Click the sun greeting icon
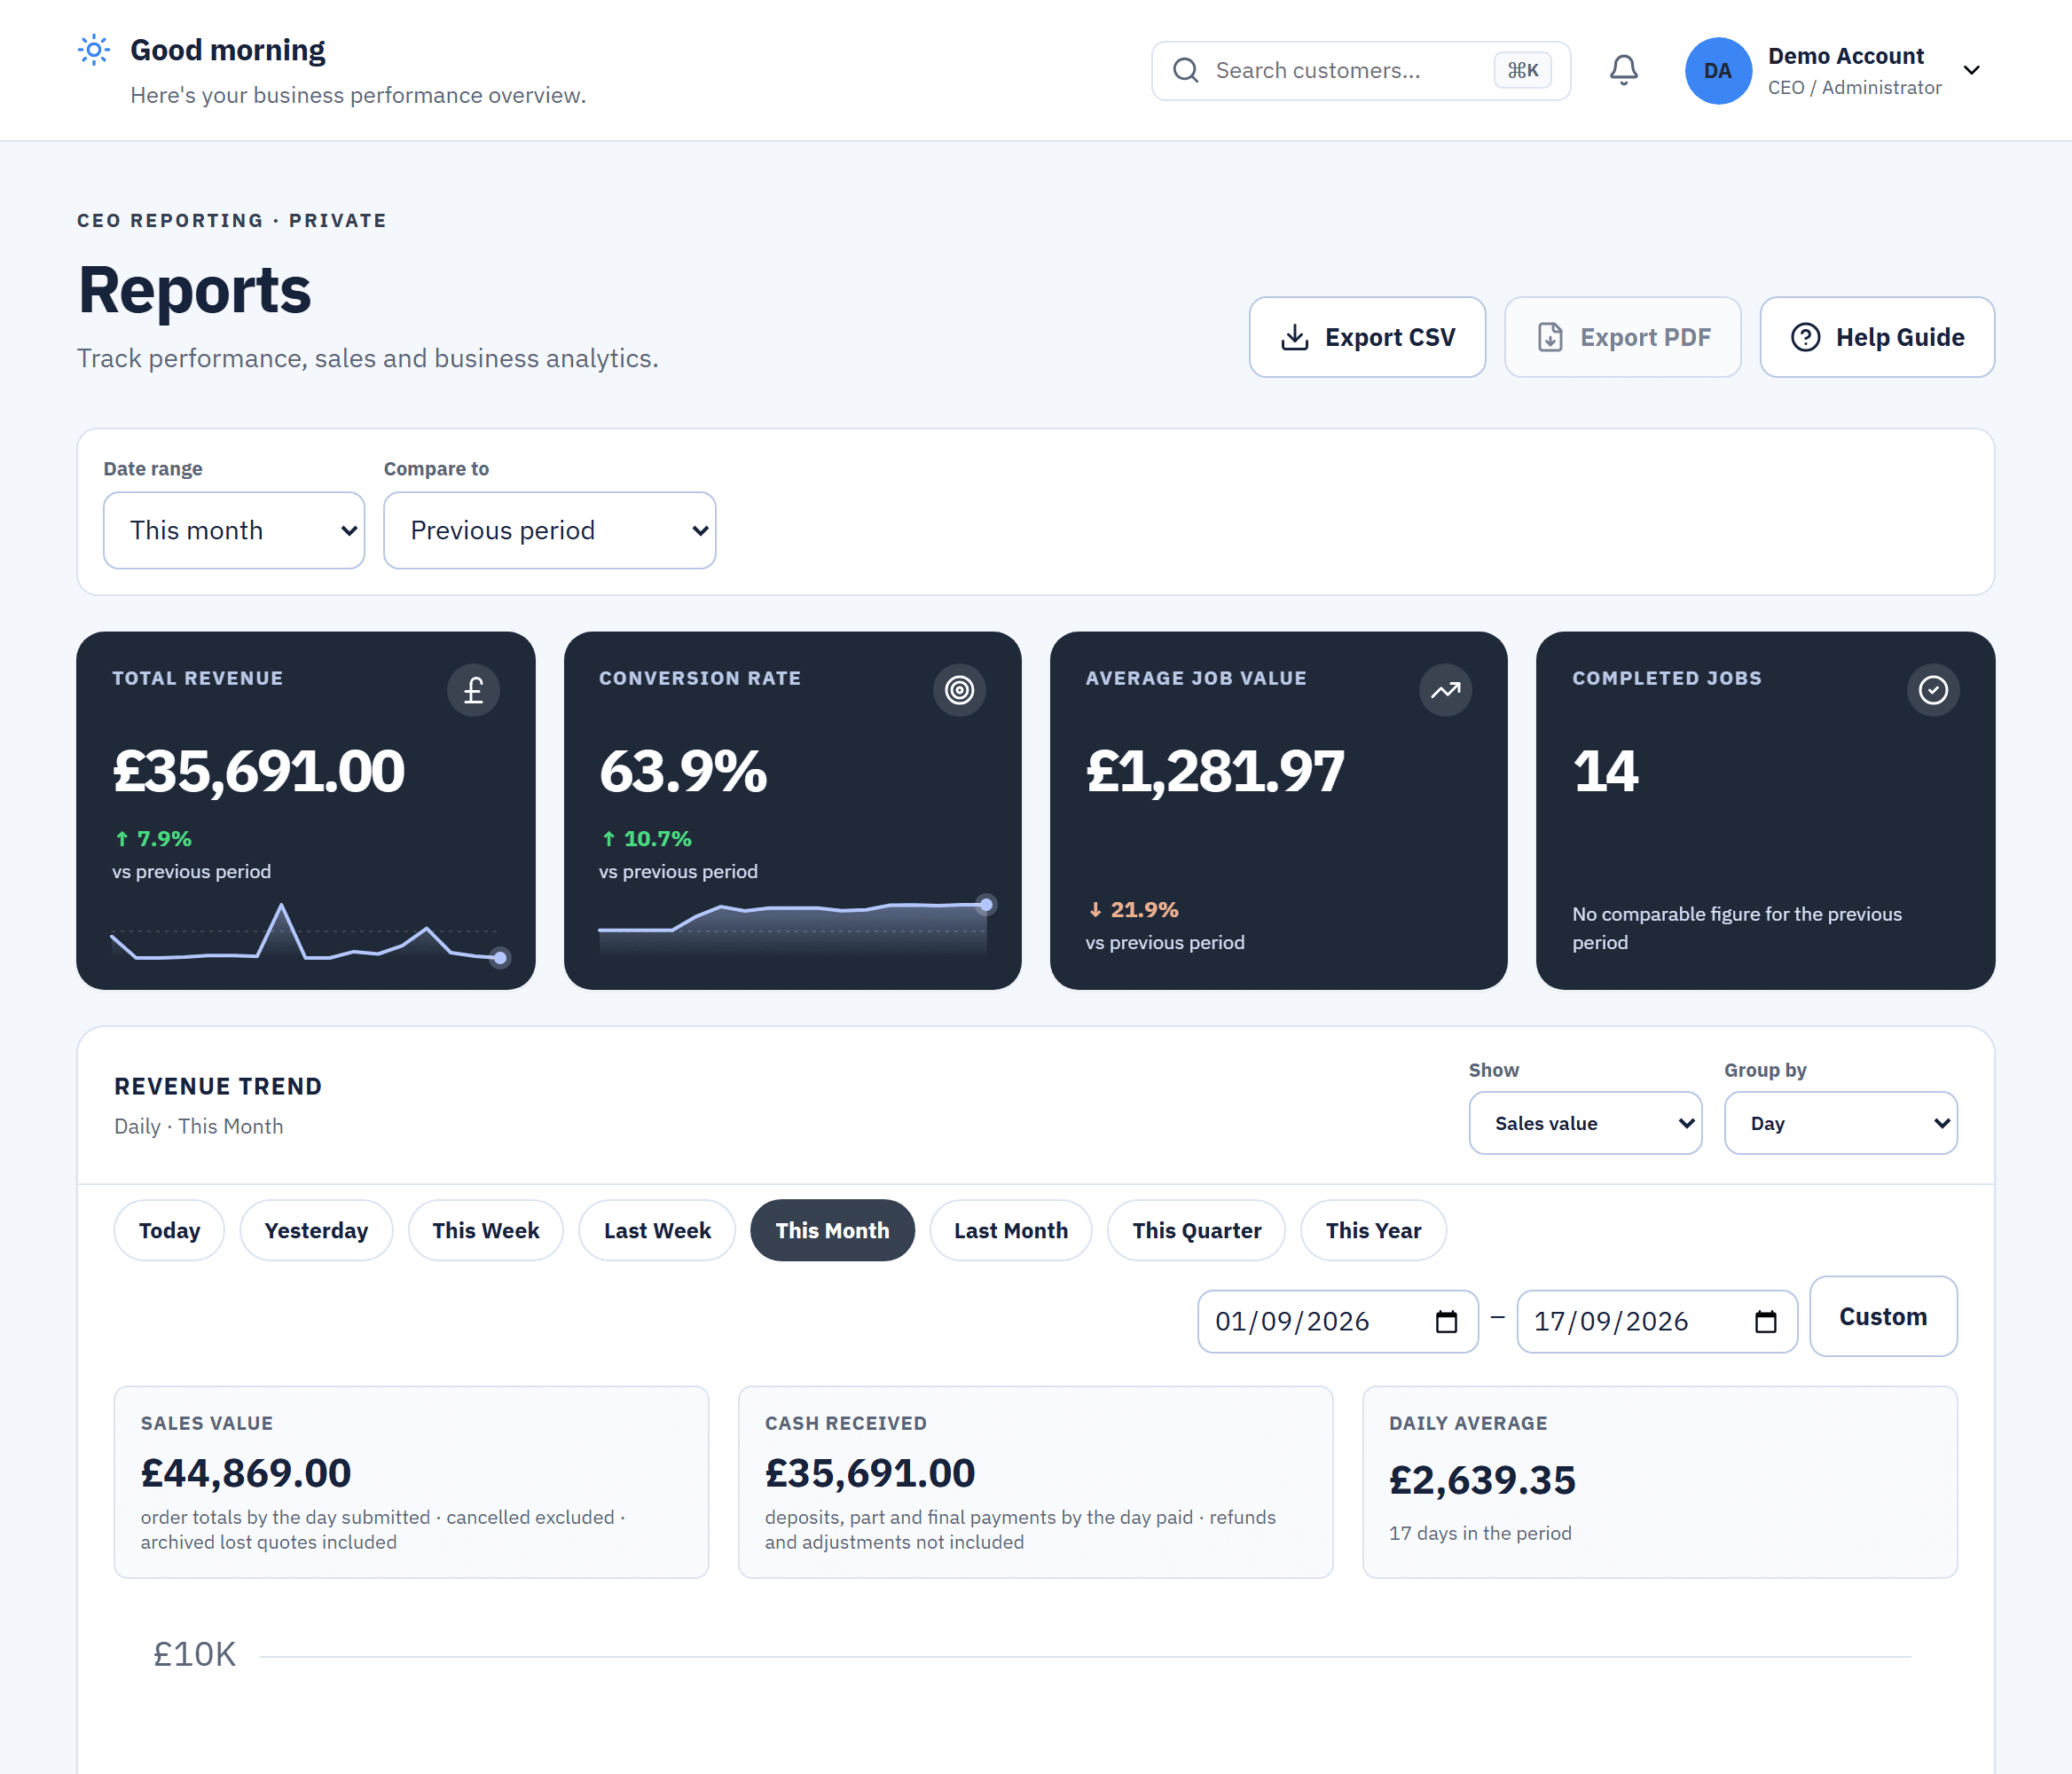 pos(94,50)
